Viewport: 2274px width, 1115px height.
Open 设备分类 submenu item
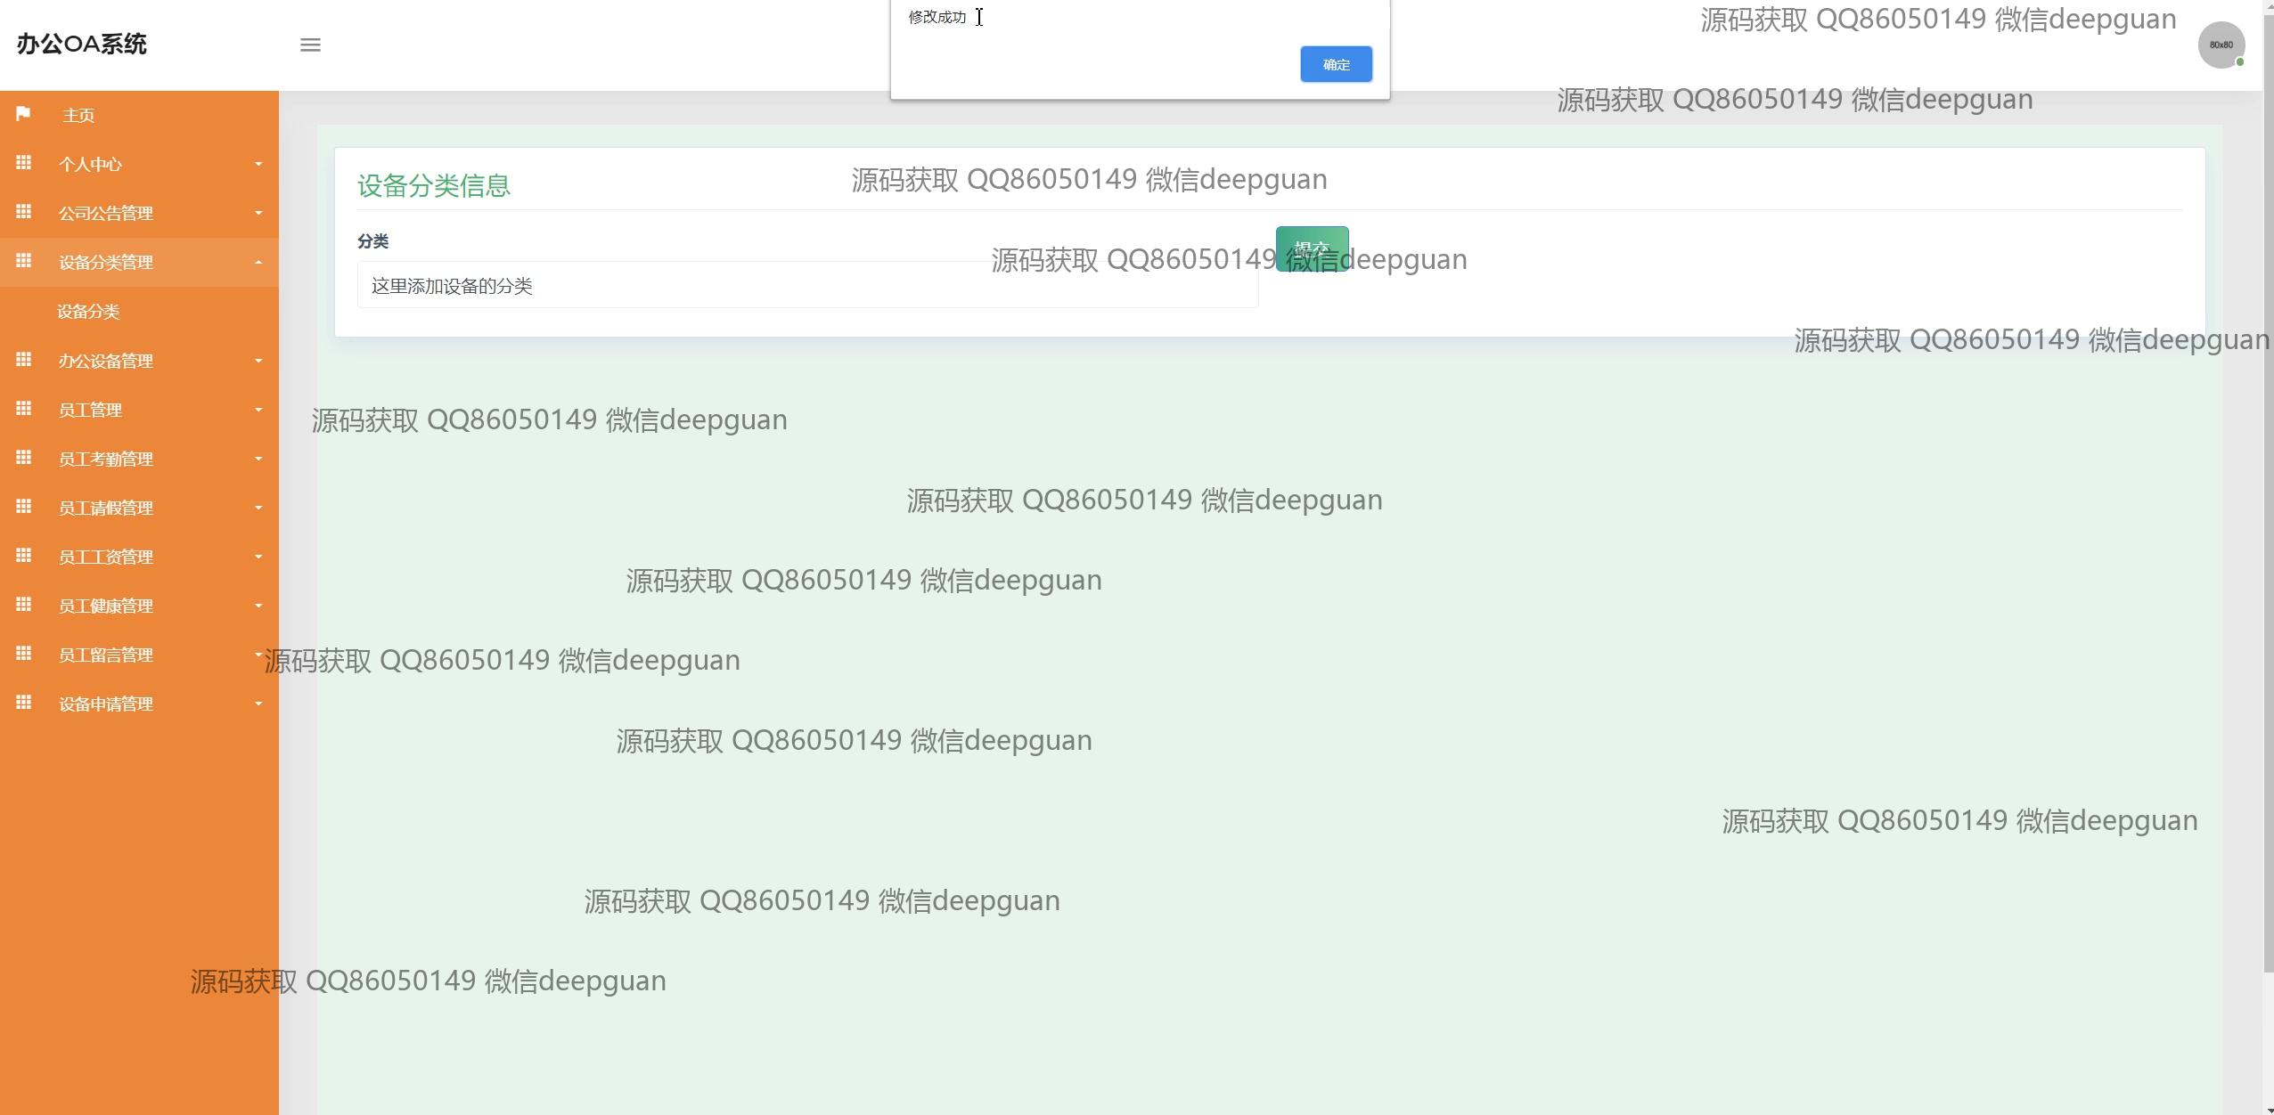pyautogui.click(x=88, y=312)
